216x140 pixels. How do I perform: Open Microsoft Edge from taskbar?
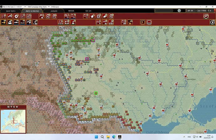pos(114,137)
